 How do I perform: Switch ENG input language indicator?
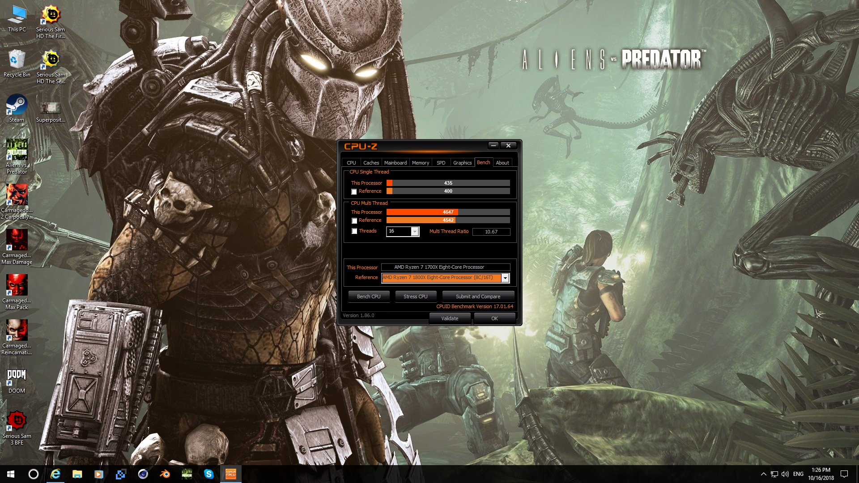[x=798, y=474]
